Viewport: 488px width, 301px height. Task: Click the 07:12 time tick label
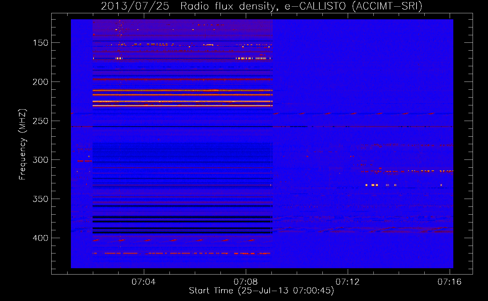click(x=348, y=282)
